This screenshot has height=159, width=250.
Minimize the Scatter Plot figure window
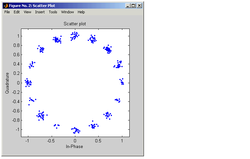tap(128, 6)
